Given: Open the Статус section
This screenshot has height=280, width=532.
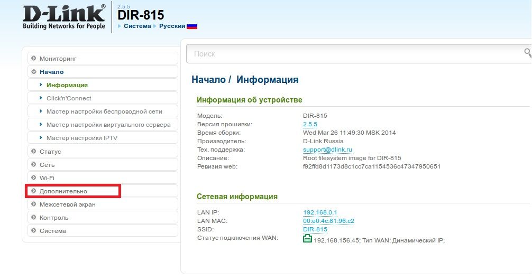Looking at the screenshot, I should (x=50, y=152).
